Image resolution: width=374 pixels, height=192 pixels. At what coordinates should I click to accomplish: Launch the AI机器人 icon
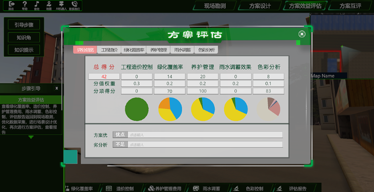61,5
